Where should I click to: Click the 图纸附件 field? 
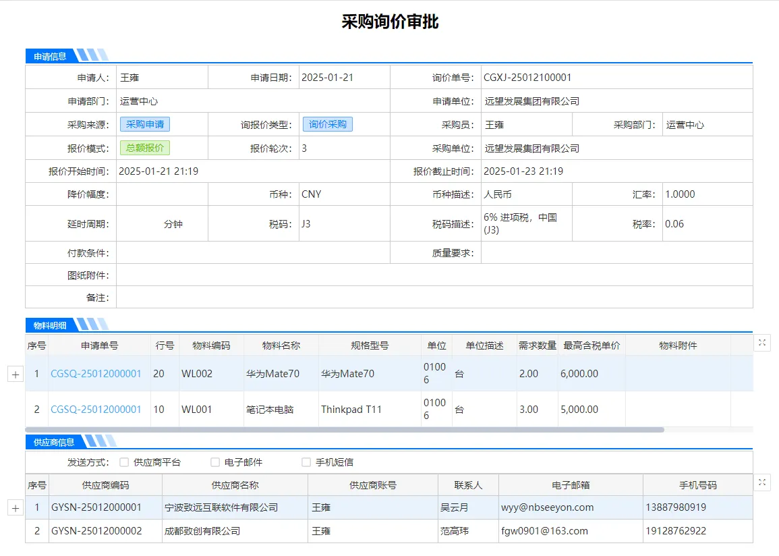[435, 275]
